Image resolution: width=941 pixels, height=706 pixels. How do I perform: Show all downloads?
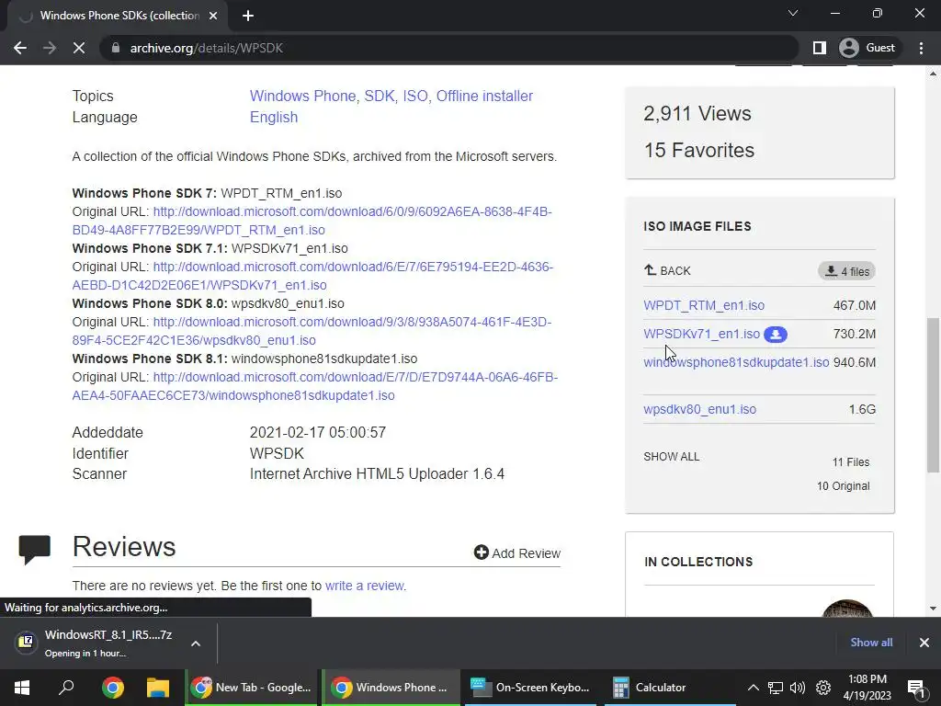coord(871,643)
